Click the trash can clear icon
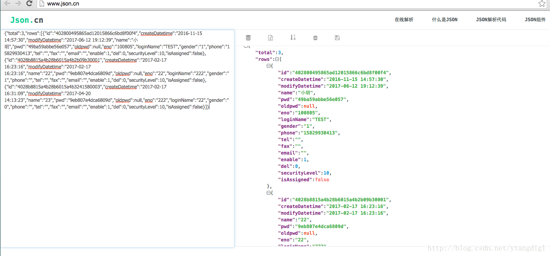Viewport: 550px width, 256px height. (x=315, y=38)
